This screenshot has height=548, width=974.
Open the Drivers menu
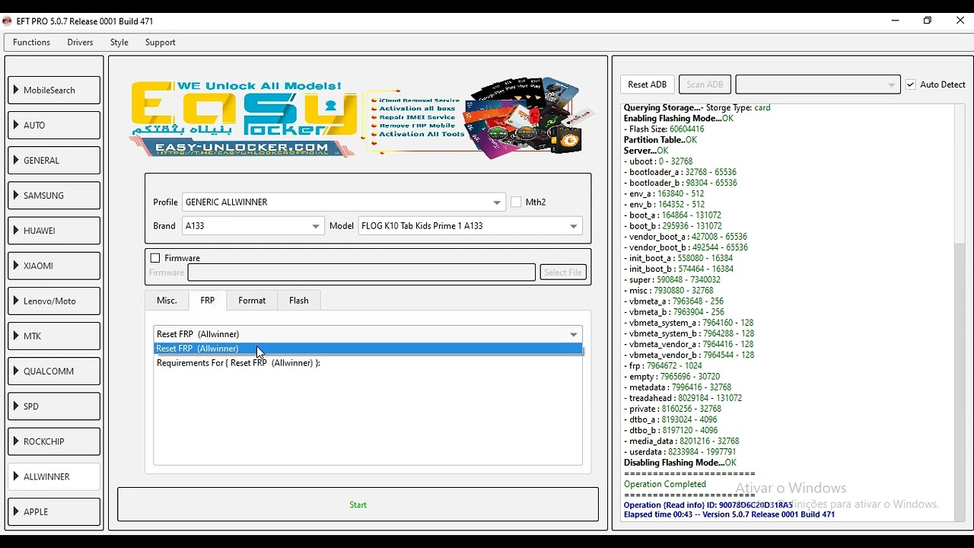click(x=80, y=43)
